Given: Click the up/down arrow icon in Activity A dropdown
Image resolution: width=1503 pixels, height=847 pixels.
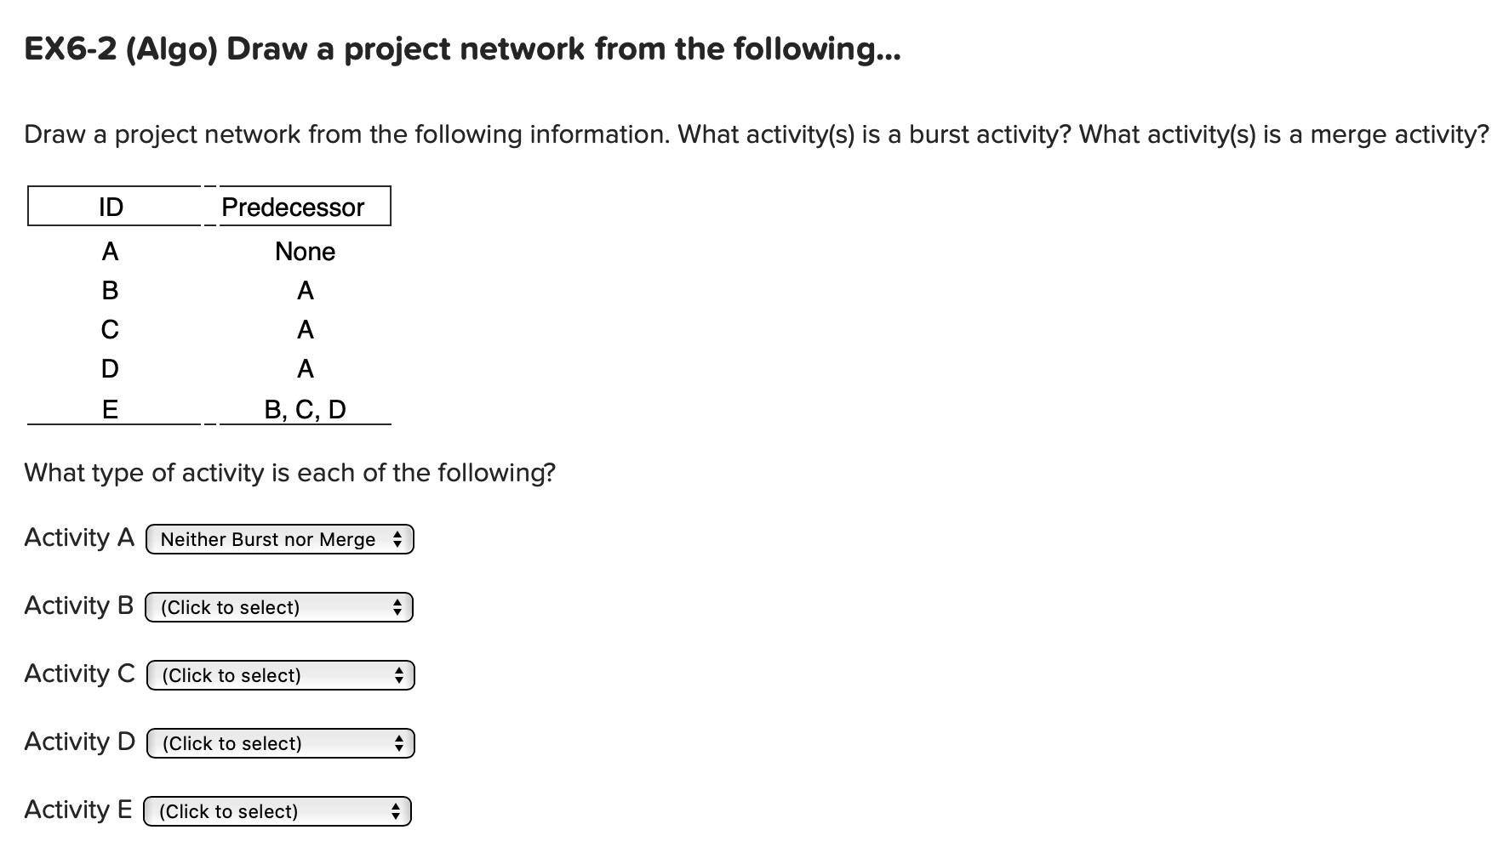Looking at the screenshot, I should point(398,538).
